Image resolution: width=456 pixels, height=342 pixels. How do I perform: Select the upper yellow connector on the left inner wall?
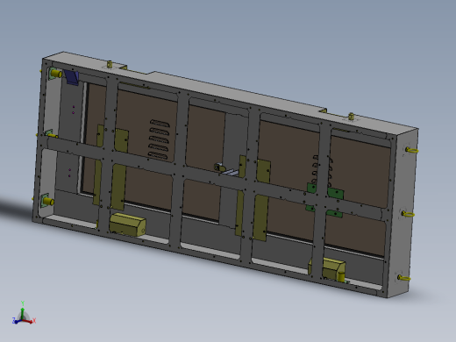55,74
